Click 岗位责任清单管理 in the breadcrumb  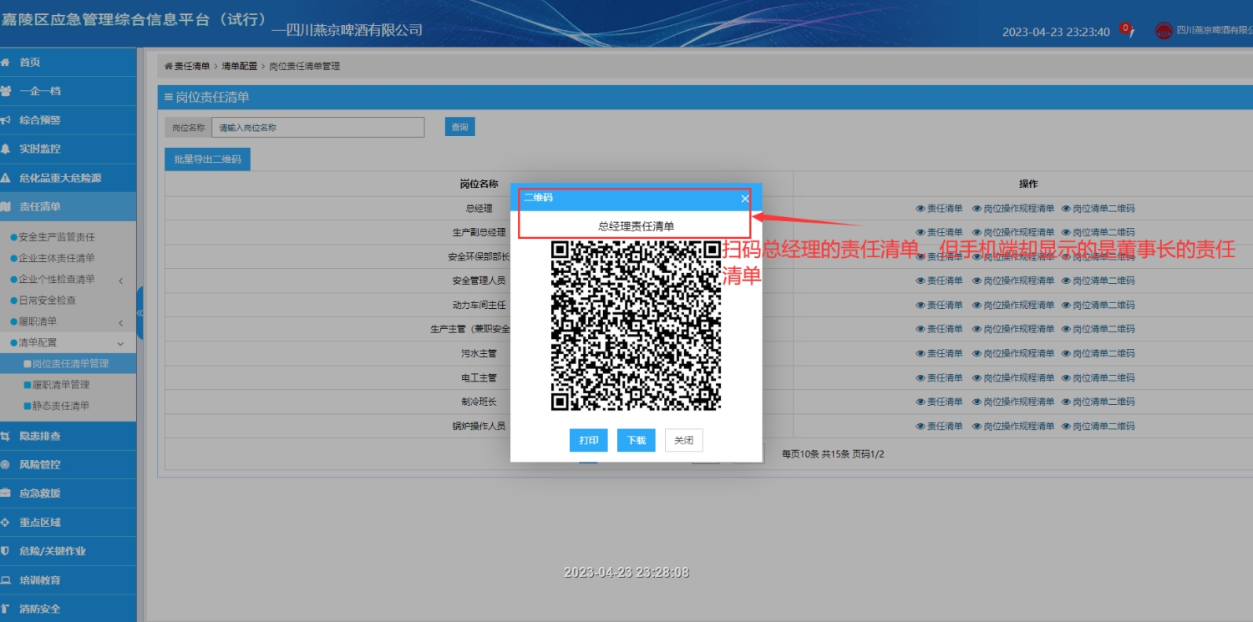click(304, 66)
